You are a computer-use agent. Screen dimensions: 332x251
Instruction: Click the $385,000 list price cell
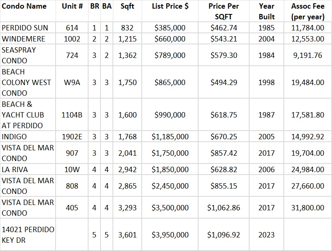point(170,28)
